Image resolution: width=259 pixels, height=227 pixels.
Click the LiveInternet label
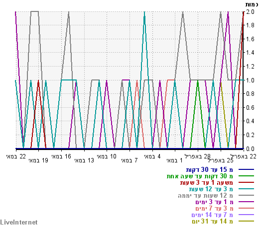[19, 222]
